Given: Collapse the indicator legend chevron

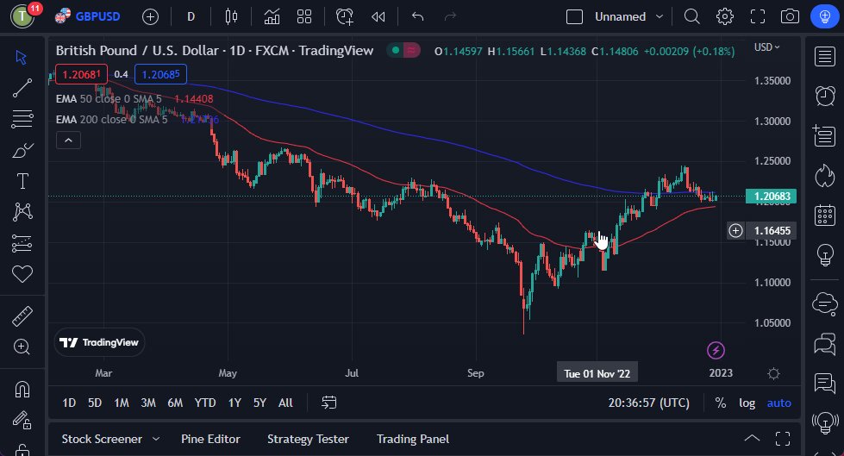Looking at the screenshot, I should (x=69, y=141).
